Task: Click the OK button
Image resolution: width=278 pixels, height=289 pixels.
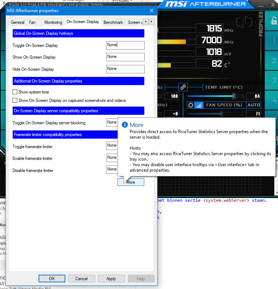Action: pyautogui.click(x=52, y=278)
